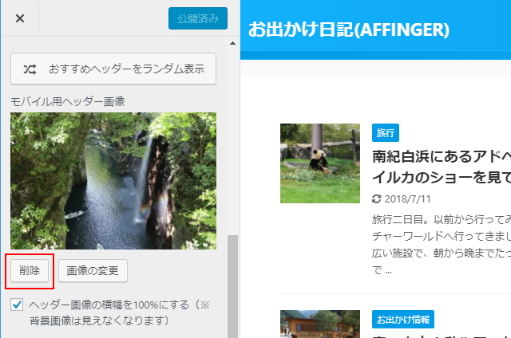Click the 画像の変更 button

(x=93, y=271)
